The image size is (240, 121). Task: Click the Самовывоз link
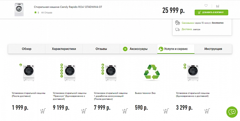(x=188, y=23)
